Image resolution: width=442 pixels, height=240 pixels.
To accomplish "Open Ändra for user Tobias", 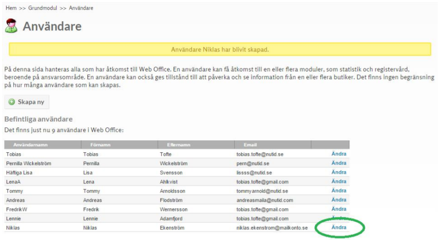I will pyautogui.click(x=339, y=154).
